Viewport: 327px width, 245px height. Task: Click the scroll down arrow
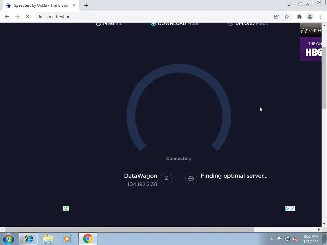pyautogui.click(x=324, y=224)
